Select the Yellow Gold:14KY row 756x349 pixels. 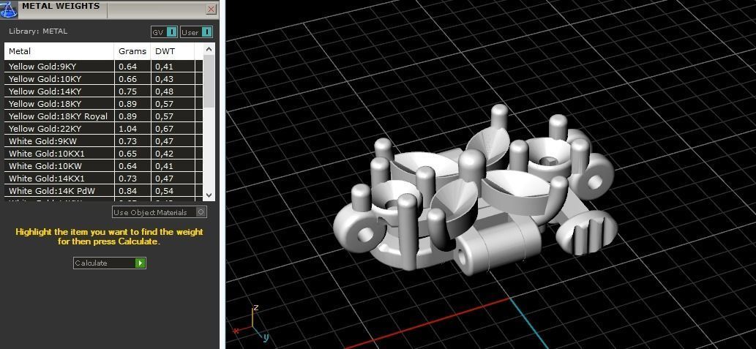tap(104, 91)
